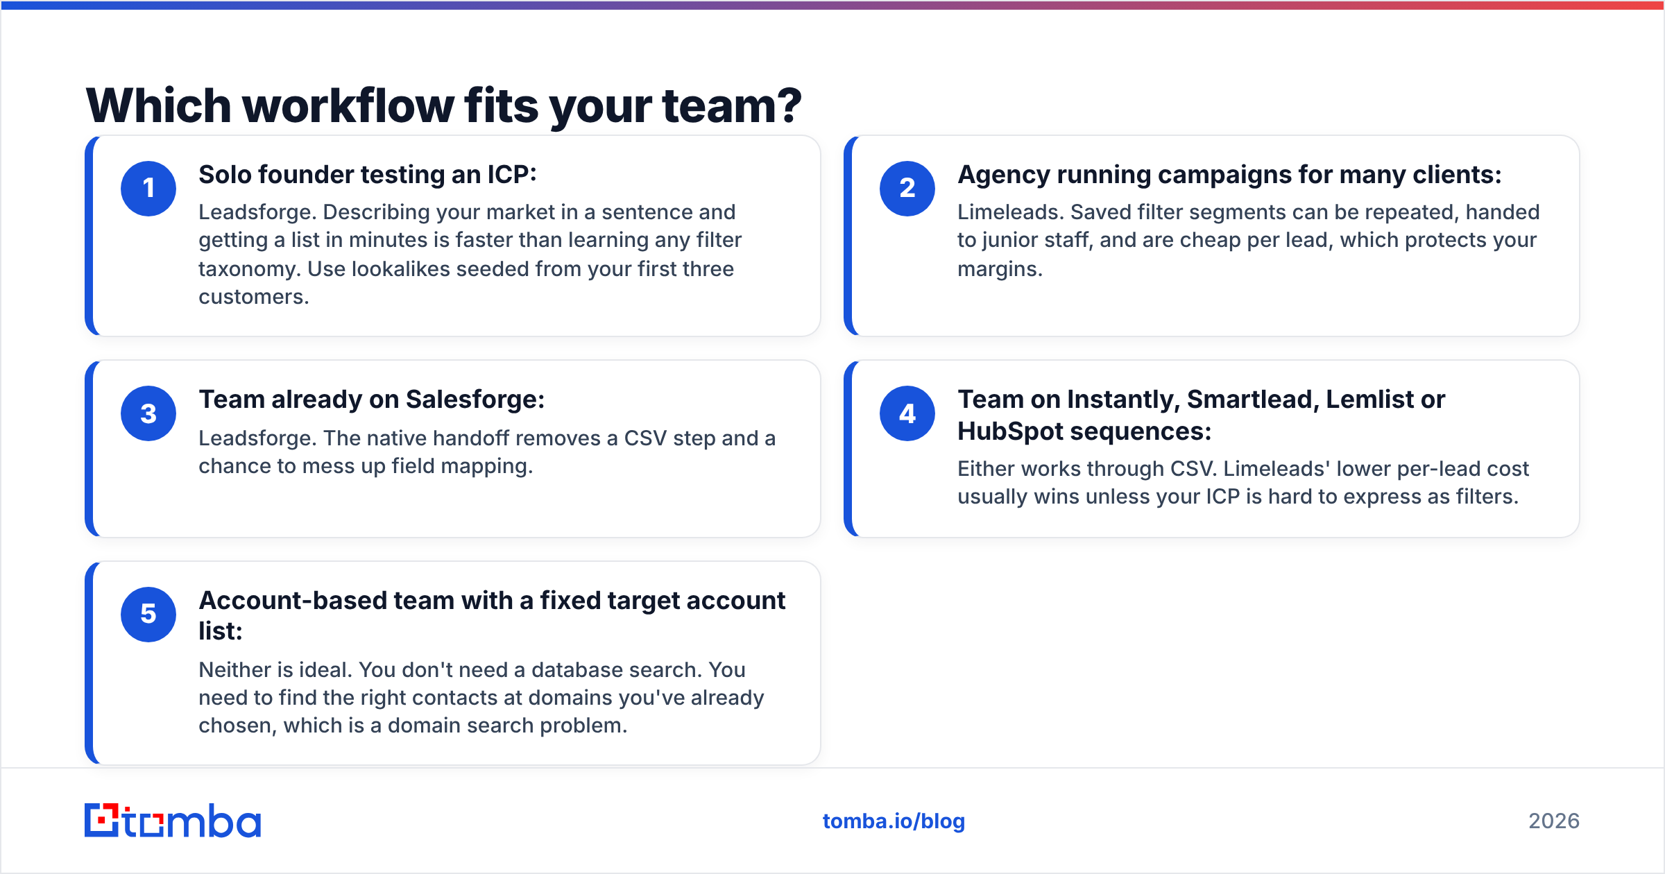Click the 'Leadsforge. Describing your market' paragraph
The image size is (1665, 874).
click(470, 254)
